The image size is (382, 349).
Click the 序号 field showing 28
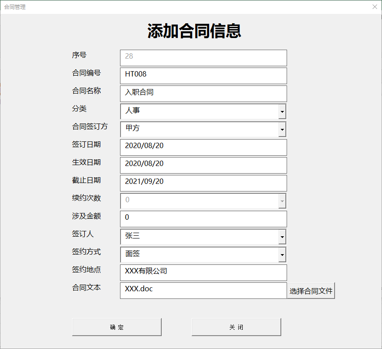coord(203,58)
